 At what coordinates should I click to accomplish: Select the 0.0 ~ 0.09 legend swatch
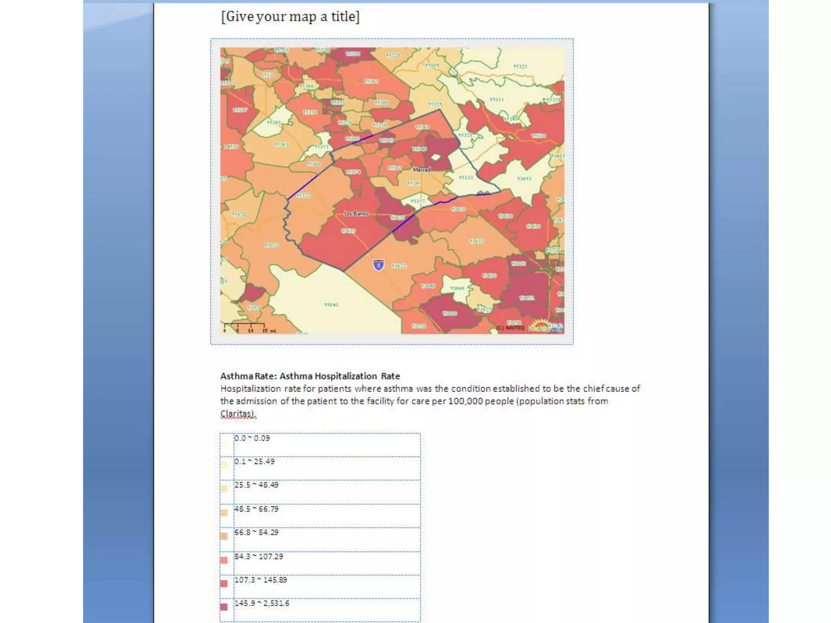(x=224, y=442)
